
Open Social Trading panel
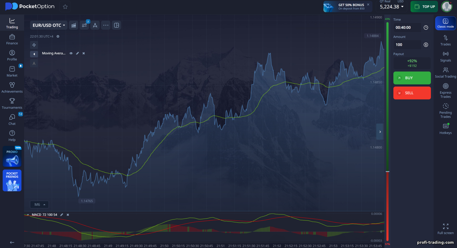coord(445,73)
